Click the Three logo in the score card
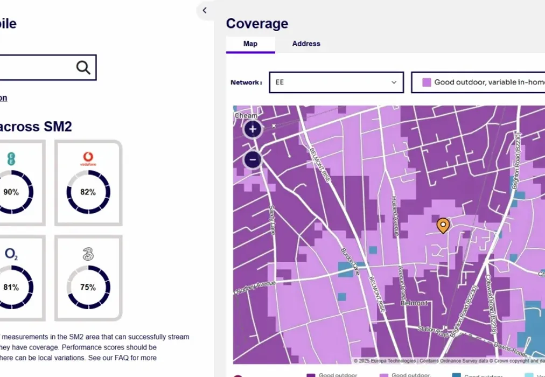The width and height of the screenshot is (545, 377). (x=88, y=254)
